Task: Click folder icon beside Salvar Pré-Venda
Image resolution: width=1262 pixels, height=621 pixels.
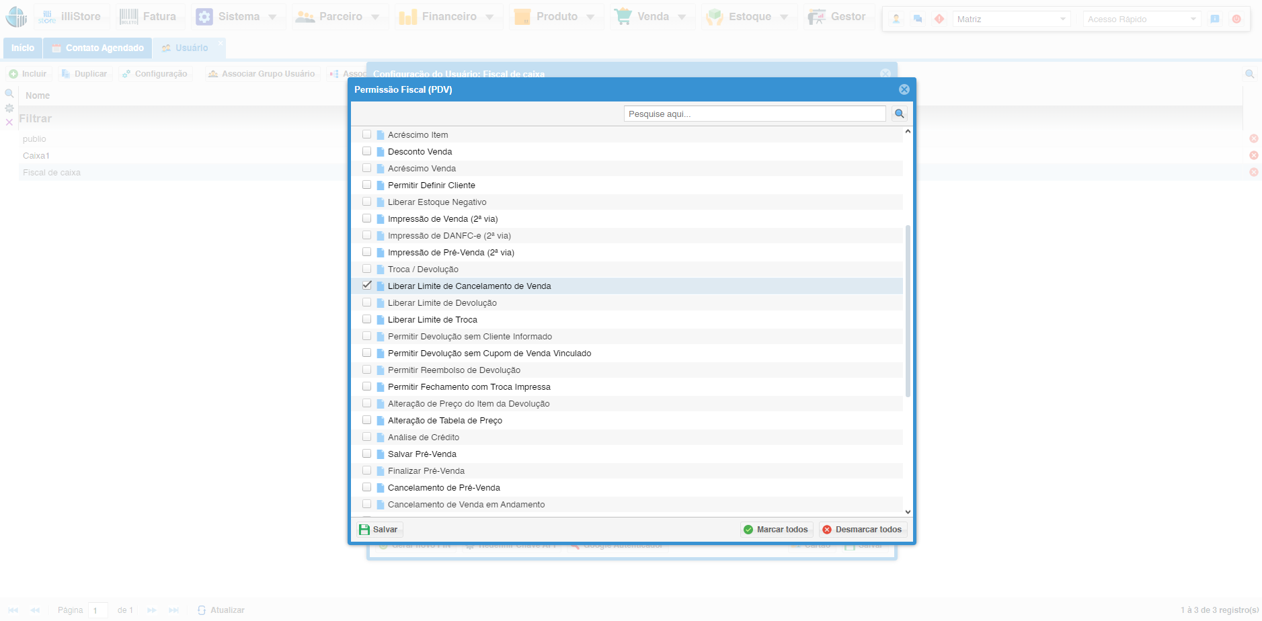Action: pyautogui.click(x=381, y=454)
